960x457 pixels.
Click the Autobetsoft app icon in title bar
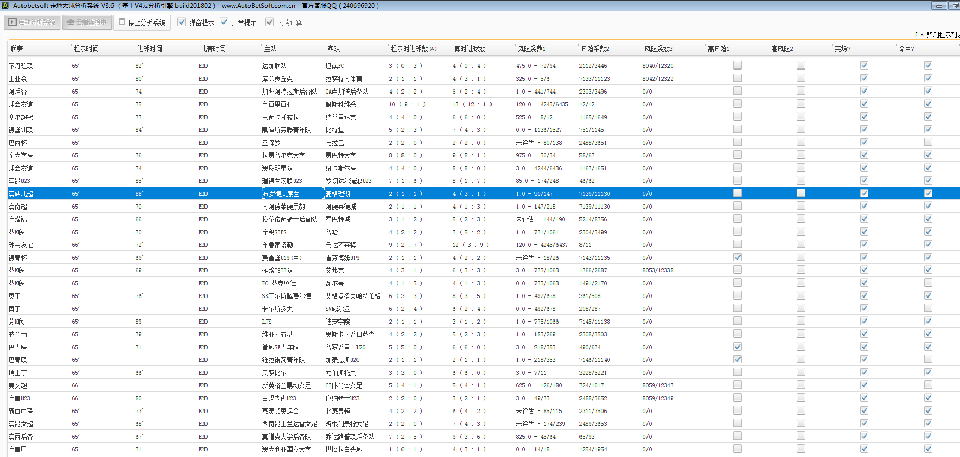tap(5, 6)
